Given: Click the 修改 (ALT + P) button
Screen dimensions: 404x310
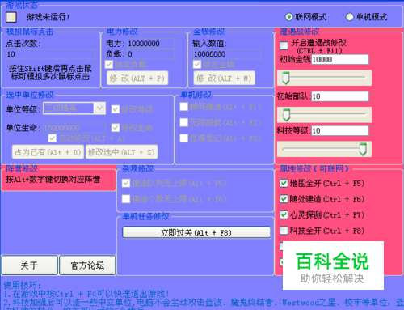Looking at the screenshot, I should 137,79.
